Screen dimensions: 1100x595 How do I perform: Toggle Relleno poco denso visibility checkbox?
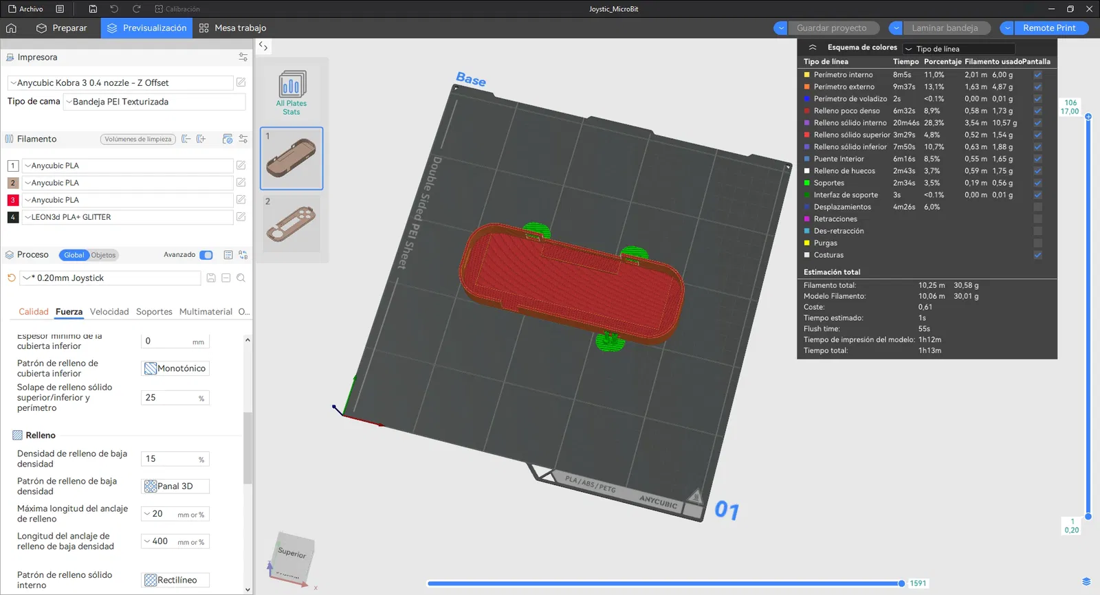[x=1037, y=111]
